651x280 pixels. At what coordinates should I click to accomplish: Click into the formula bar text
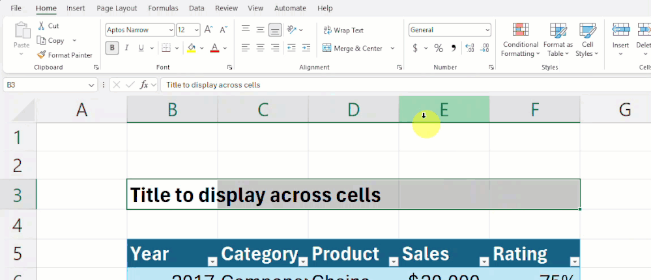click(x=213, y=85)
